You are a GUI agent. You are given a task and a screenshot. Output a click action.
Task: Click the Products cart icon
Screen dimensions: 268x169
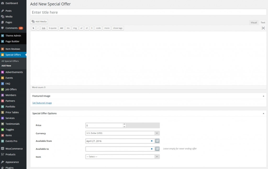(3, 154)
